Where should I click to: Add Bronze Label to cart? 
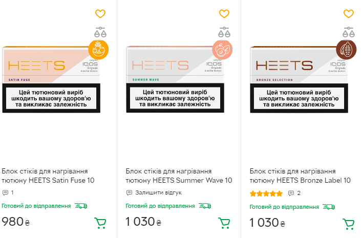pos(348,223)
